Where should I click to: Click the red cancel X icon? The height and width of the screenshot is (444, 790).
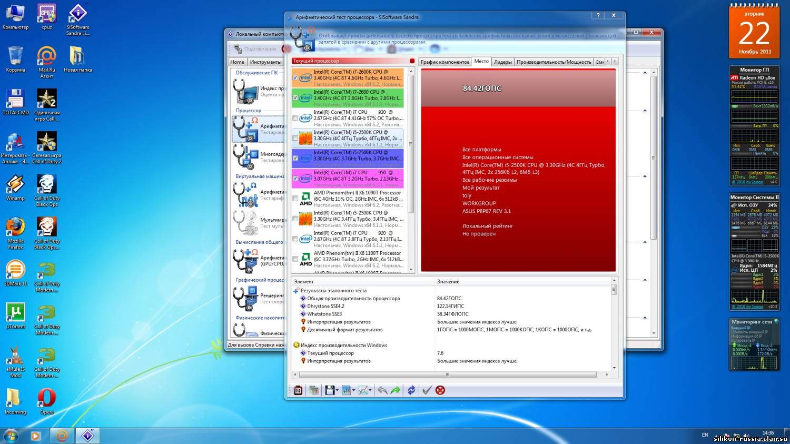[440, 390]
